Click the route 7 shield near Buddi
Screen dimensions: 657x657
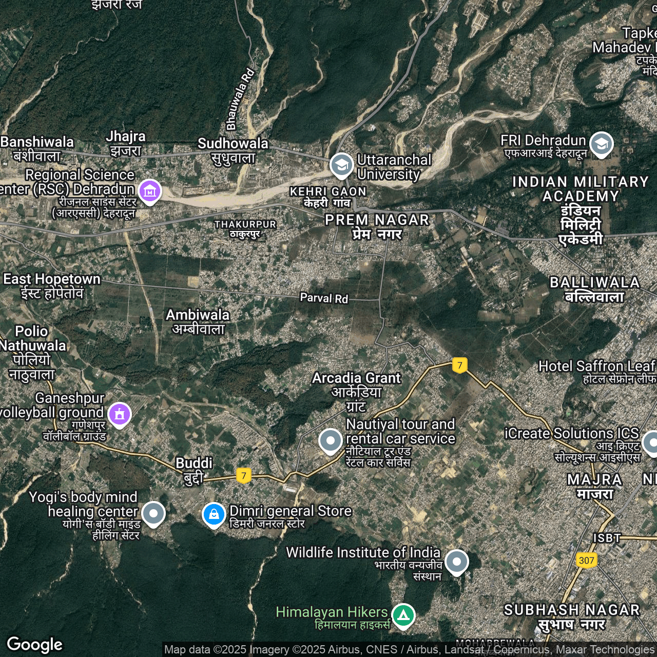pos(244,475)
